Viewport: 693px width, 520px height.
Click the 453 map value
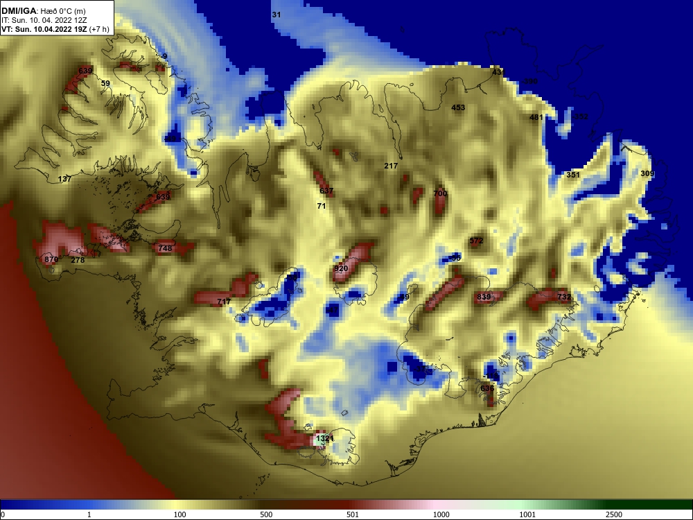pos(458,107)
